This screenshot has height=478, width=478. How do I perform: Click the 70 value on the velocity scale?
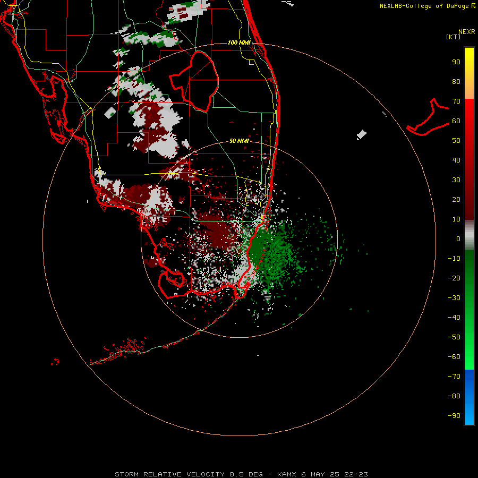(456, 101)
